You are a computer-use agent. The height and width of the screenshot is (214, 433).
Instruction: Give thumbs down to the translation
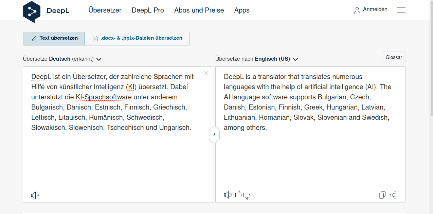[247, 196]
